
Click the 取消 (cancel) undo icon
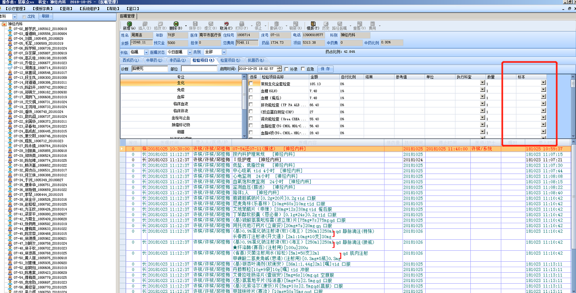point(226,24)
